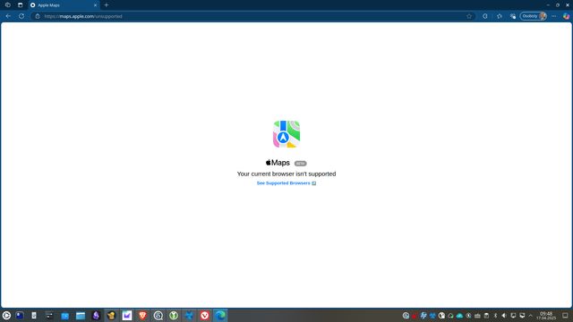The image size is (573, 322).
Task: Open the Vivaldi browser taskbar icon
Action: tap(205, 316)
